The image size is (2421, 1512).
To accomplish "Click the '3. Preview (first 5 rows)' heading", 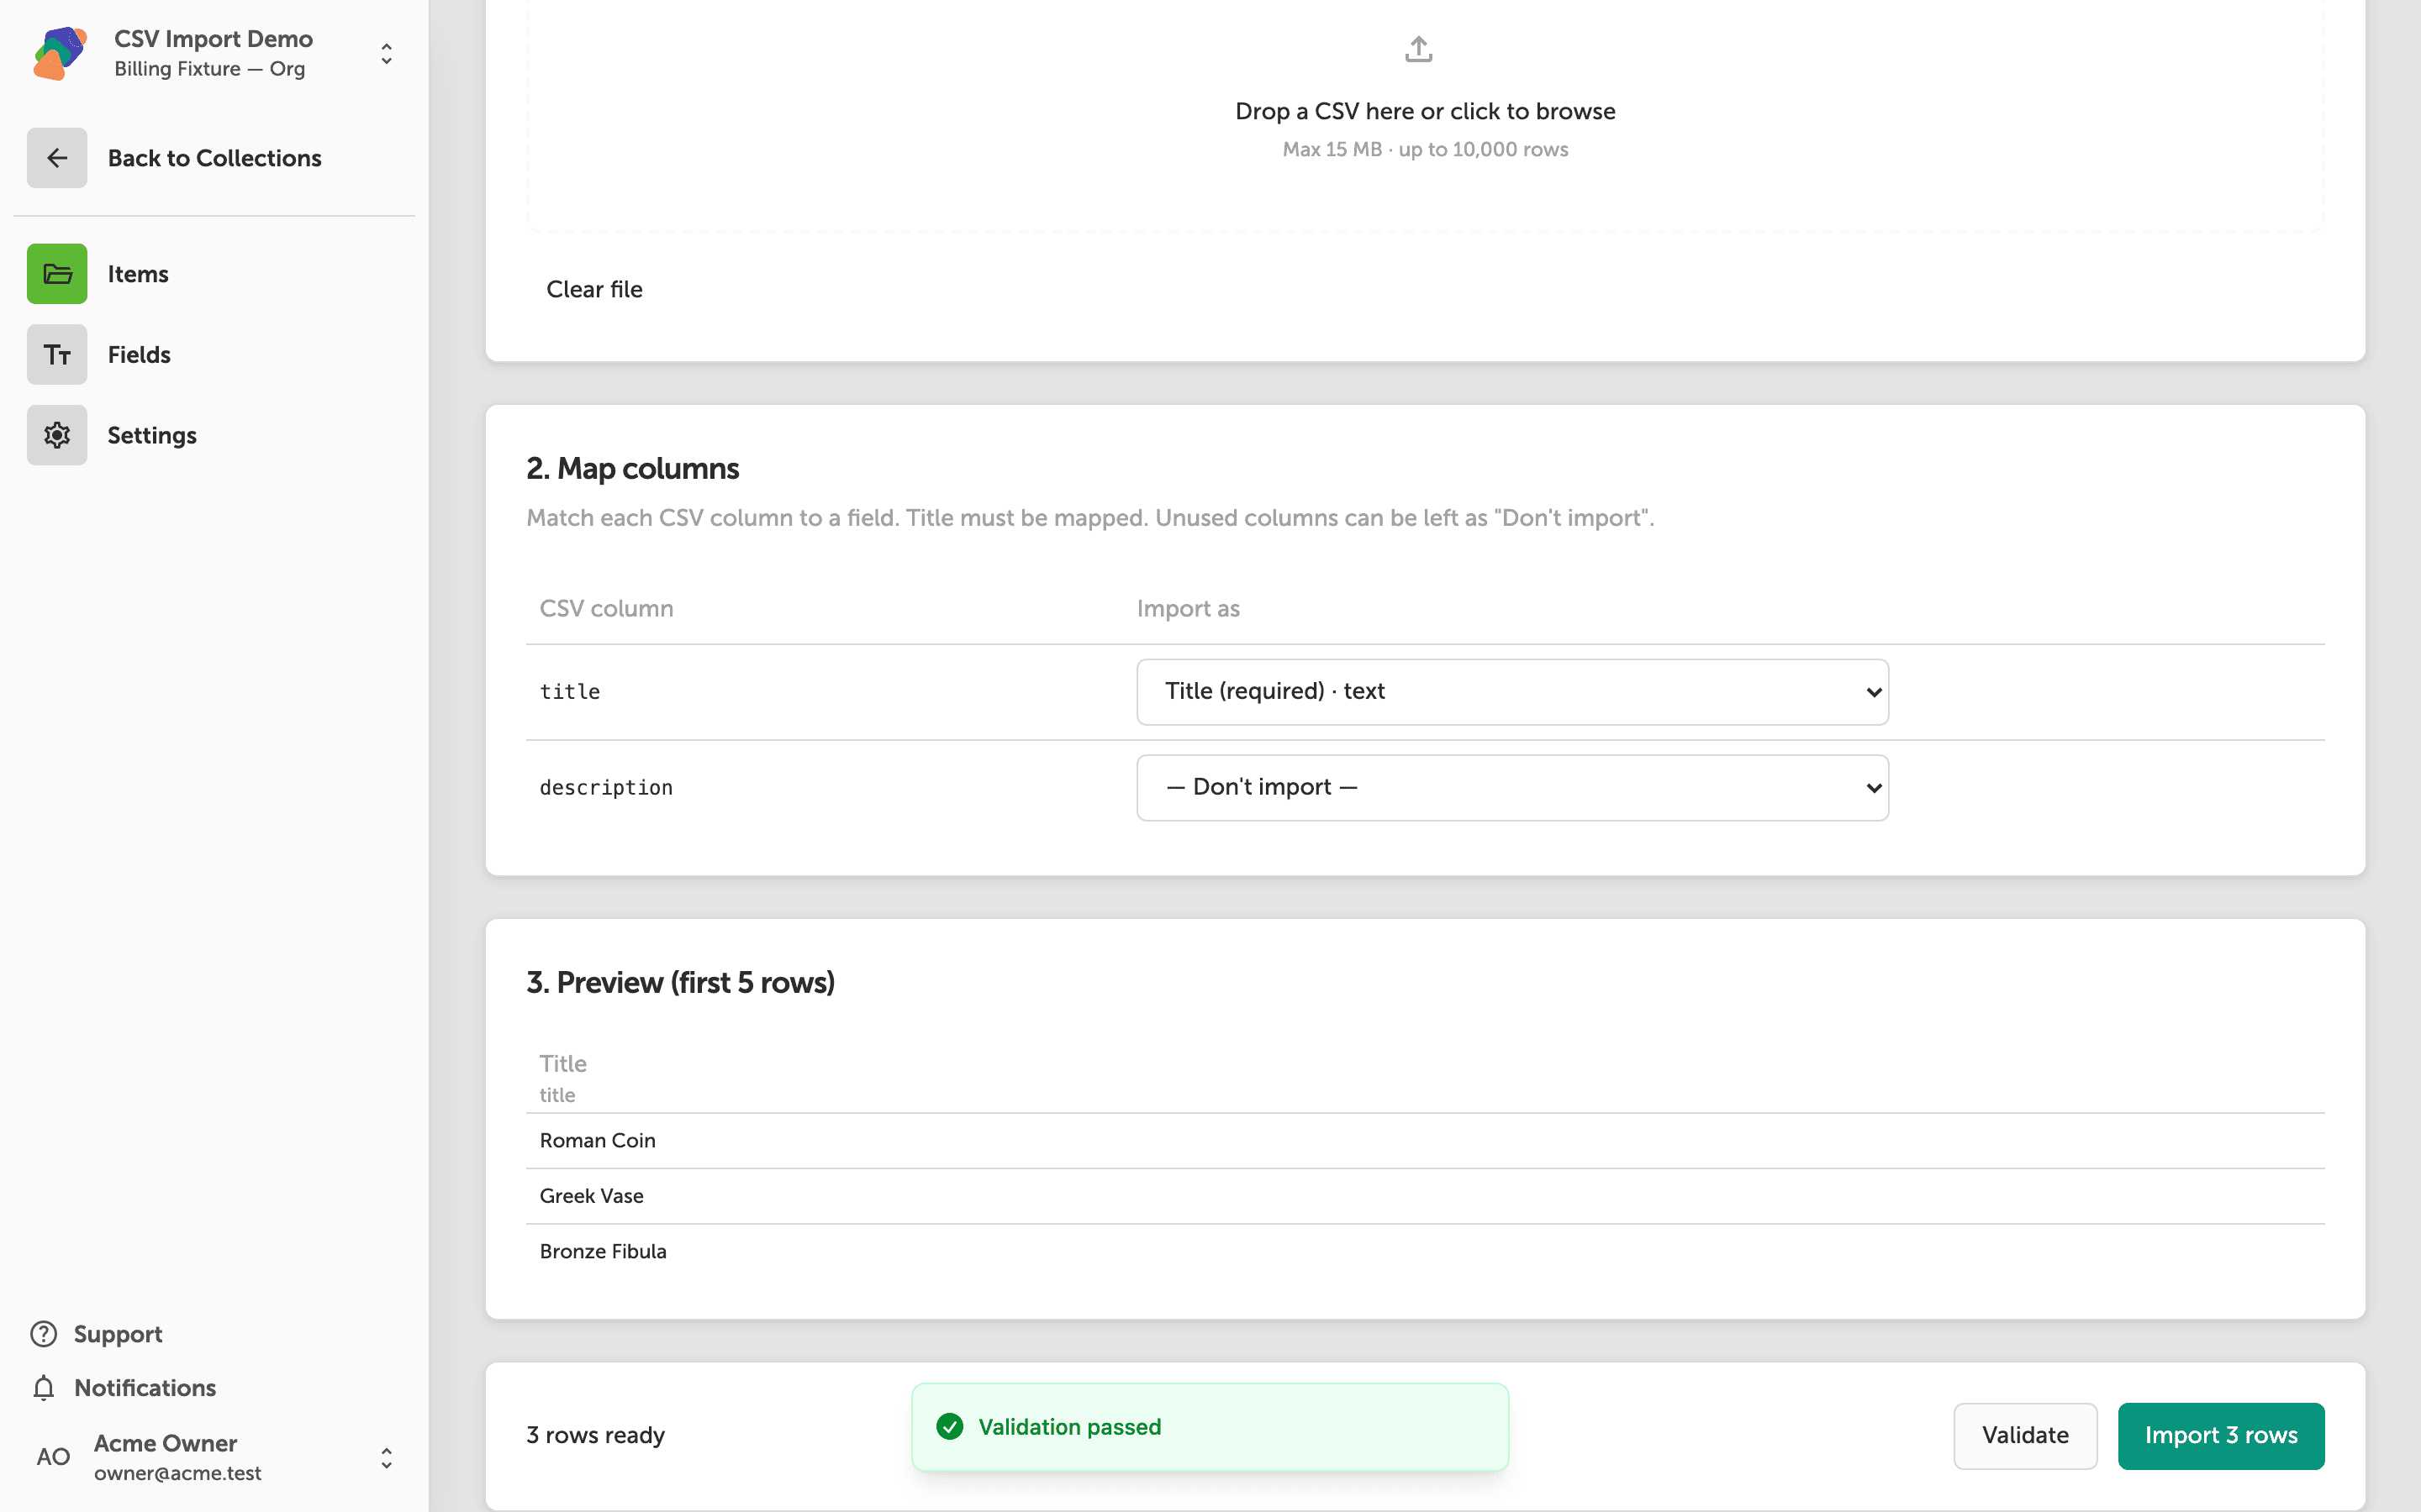I will tap(680, 983).
